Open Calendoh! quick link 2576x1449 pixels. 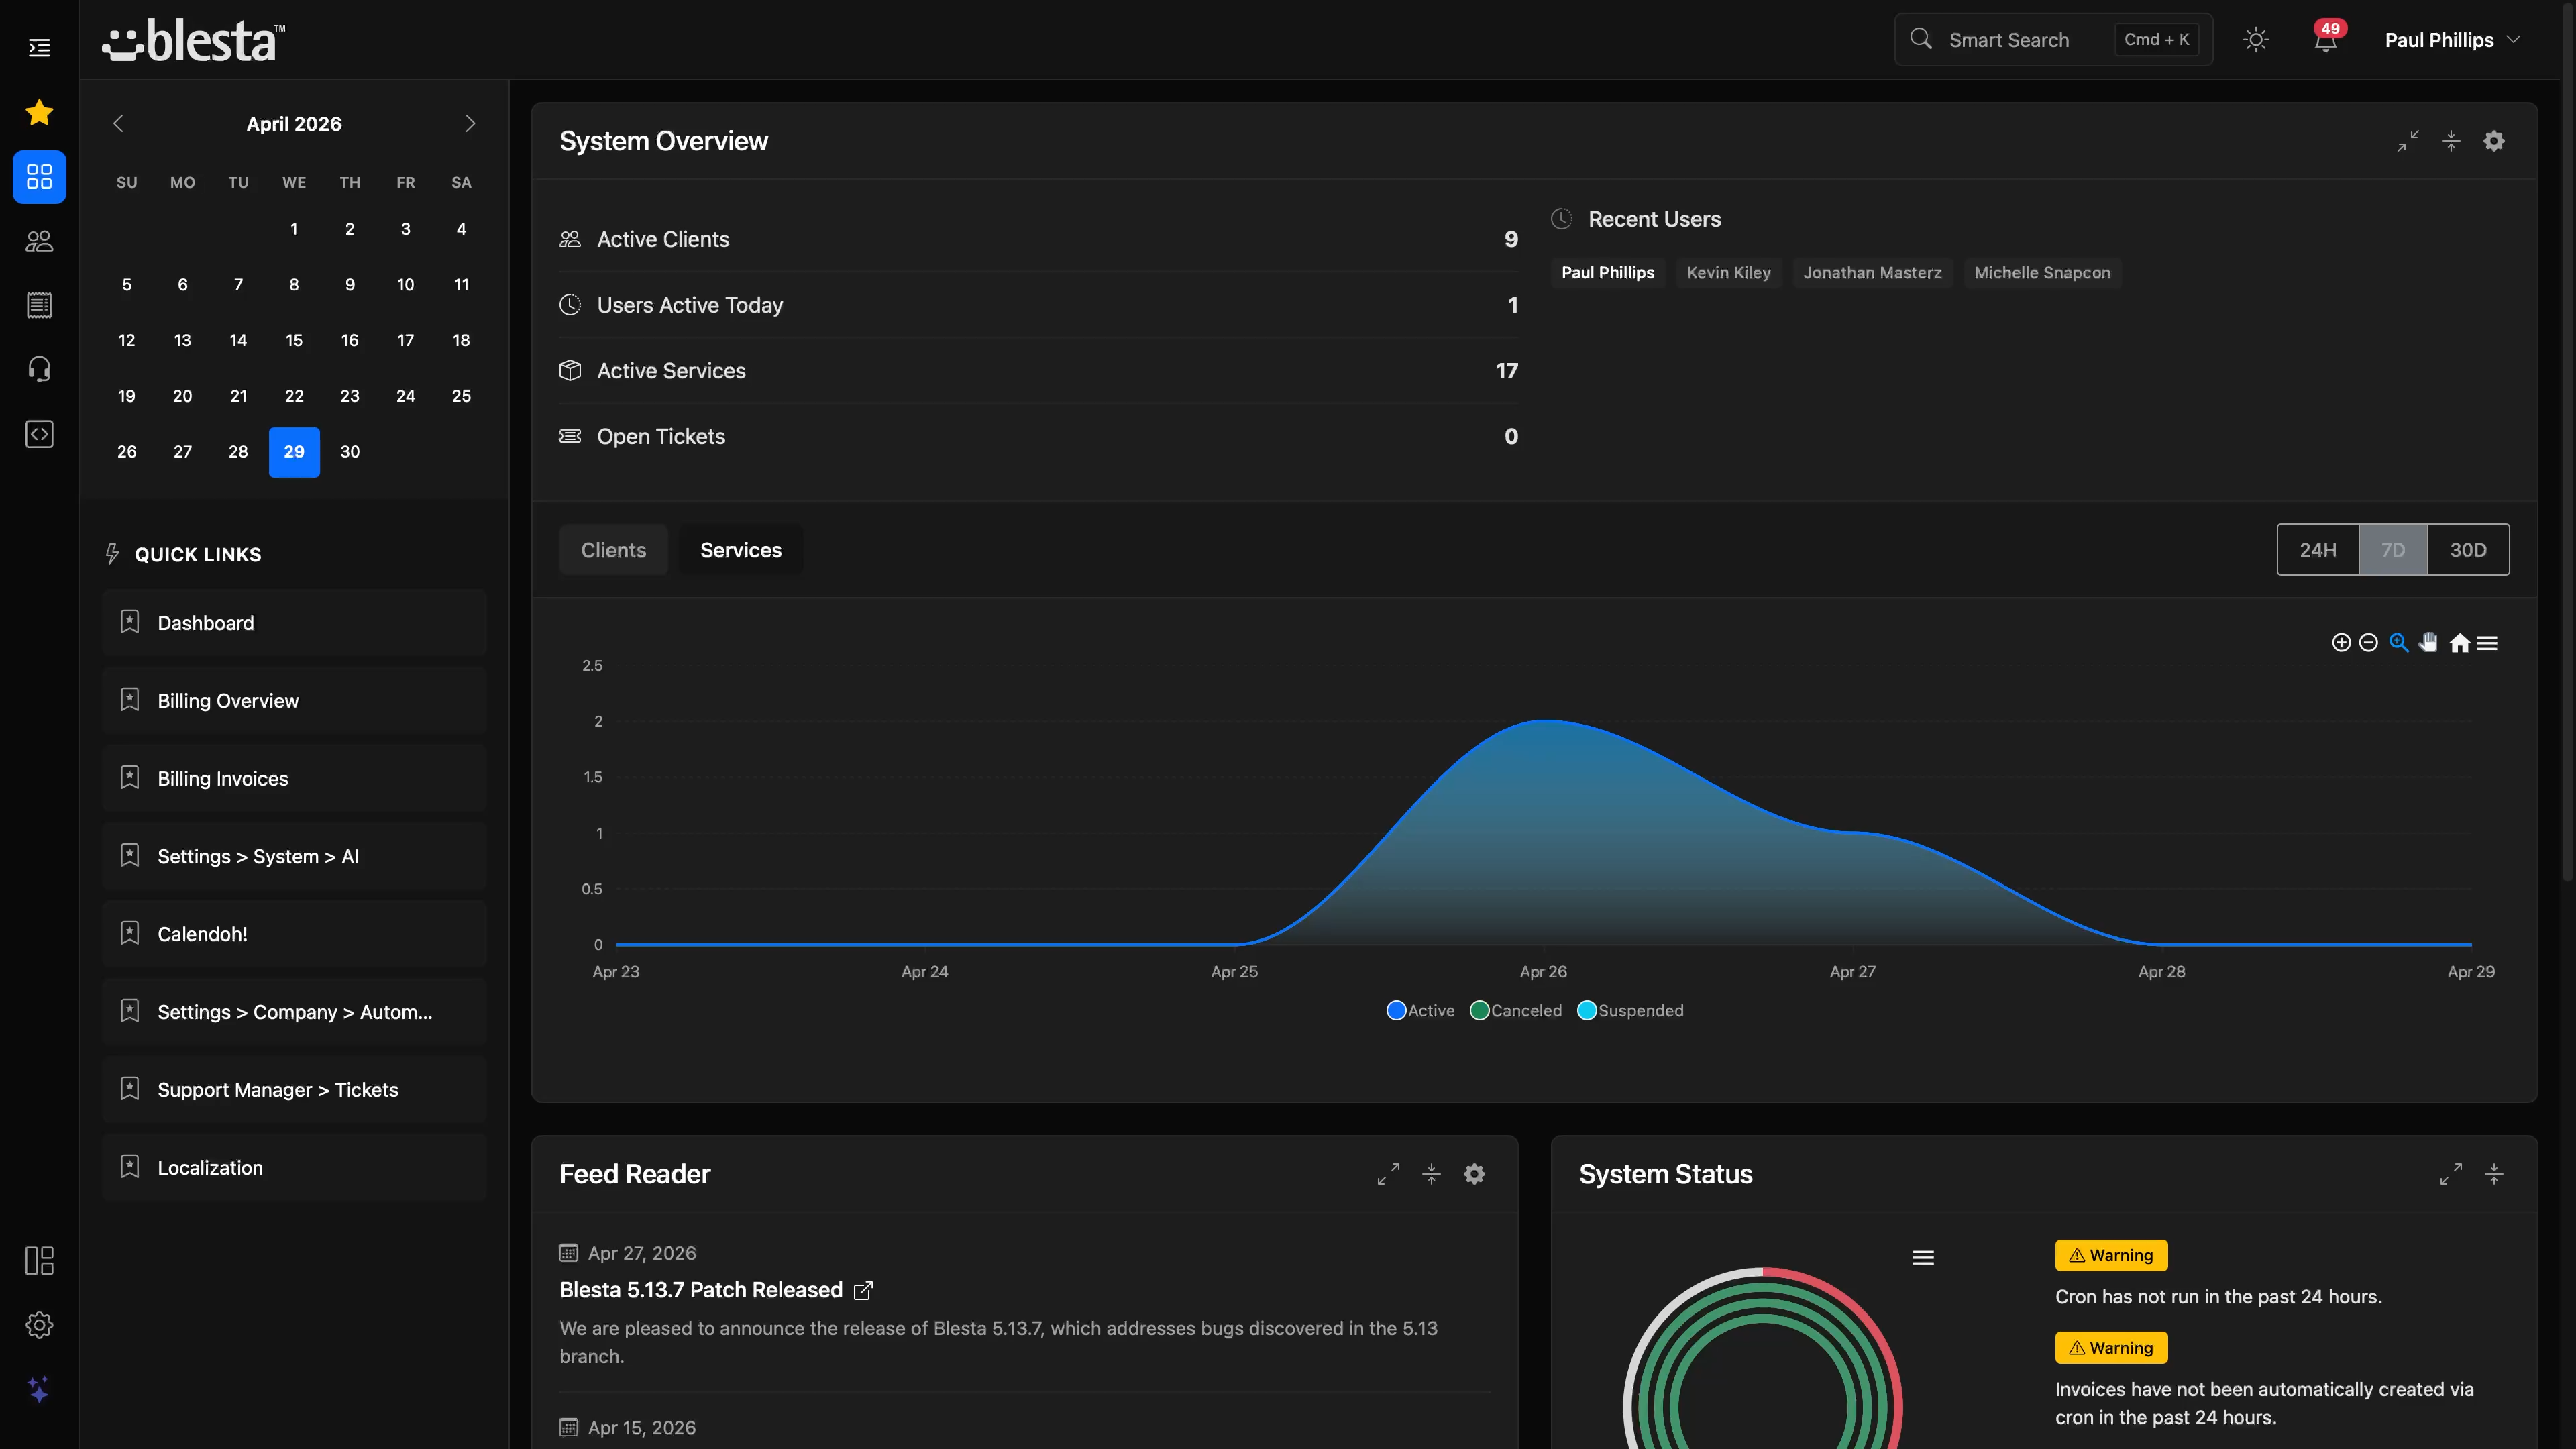[x=294, y=934]
